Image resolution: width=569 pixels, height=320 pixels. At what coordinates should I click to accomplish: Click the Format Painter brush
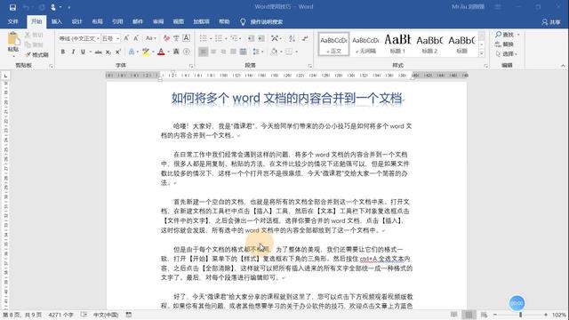tap(28, 55)
